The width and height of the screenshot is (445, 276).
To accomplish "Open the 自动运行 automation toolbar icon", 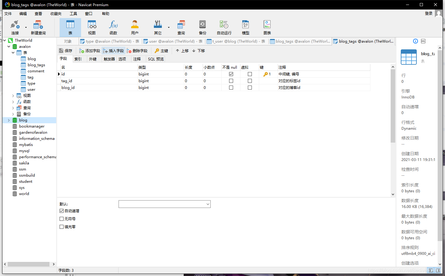I will 224,27.
